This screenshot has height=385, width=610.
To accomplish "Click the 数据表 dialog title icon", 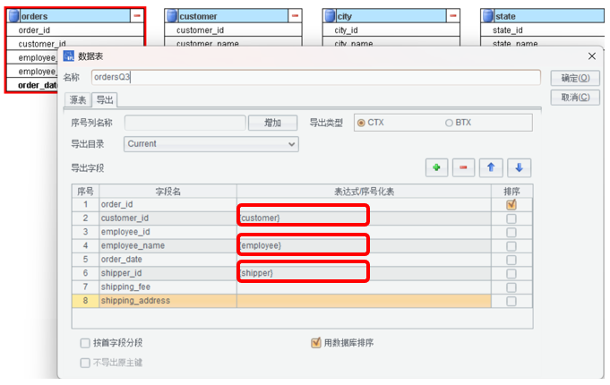I will click(69, 56).
